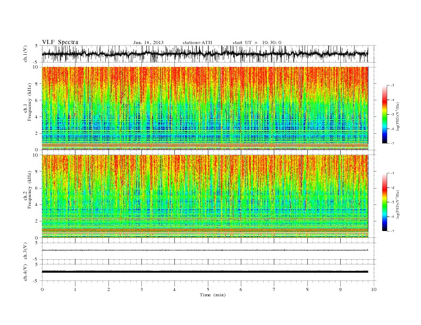Click the time axis tick label '5'
421x325 pixels.
208,289
